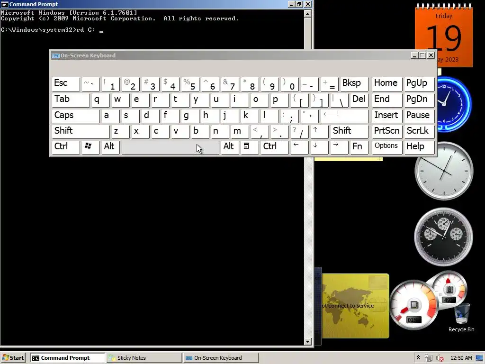The image size is (485, 364).
Task: Click the Home key
Action: pos(387,84)
